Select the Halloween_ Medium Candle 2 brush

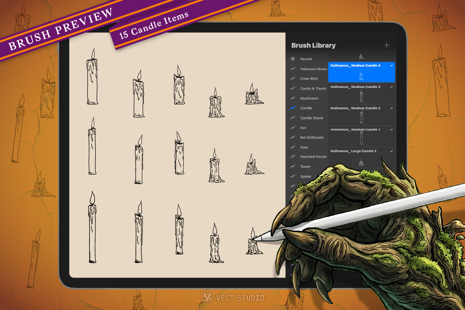362,115
